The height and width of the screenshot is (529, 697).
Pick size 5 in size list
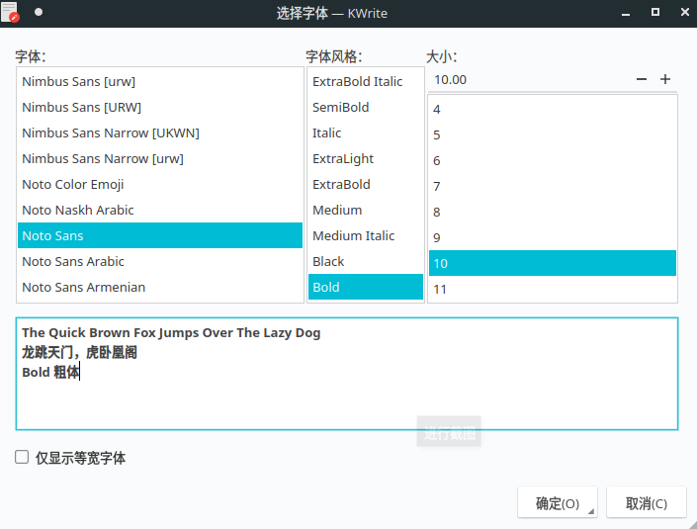pyautogui.click(x=553, y=134)
